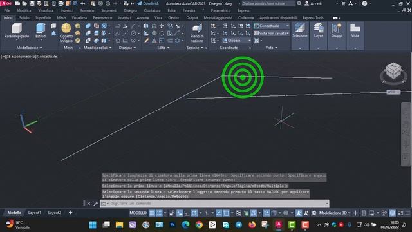Close the command line with the X button
Screen dimensions: 412x232
click(89, 204)
